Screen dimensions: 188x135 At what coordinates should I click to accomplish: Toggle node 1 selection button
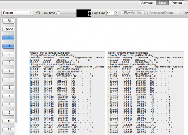pyautogui.click(x=9, y=46)
